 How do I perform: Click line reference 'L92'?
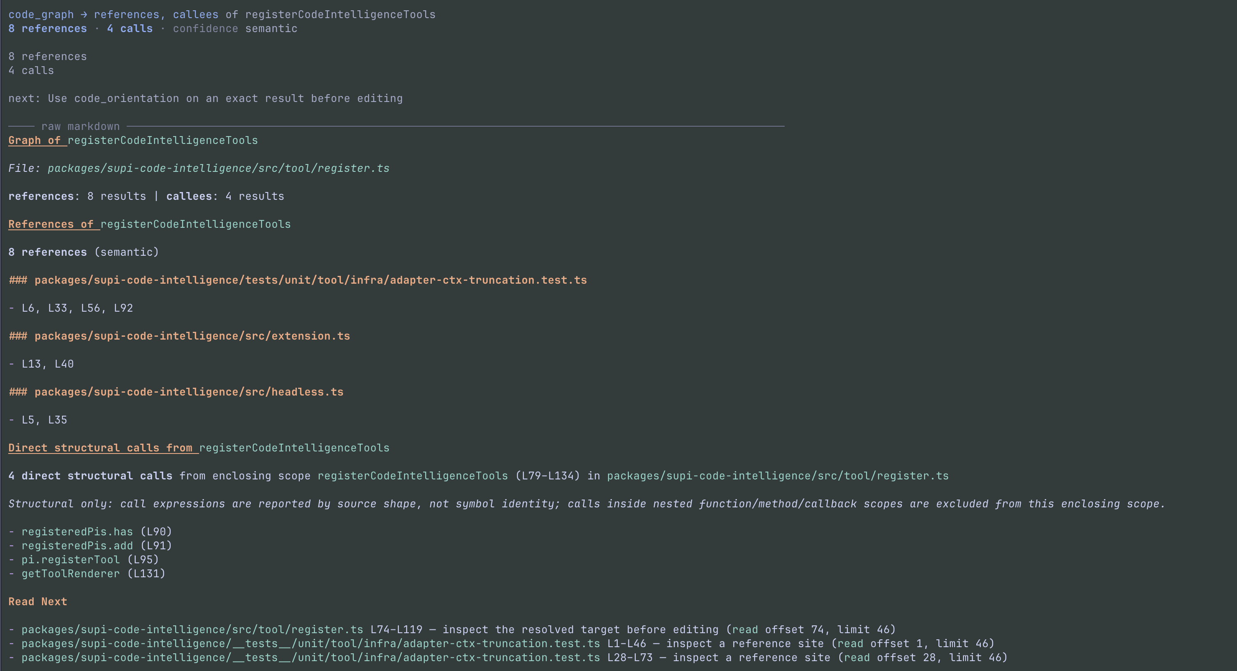(123, 308)
